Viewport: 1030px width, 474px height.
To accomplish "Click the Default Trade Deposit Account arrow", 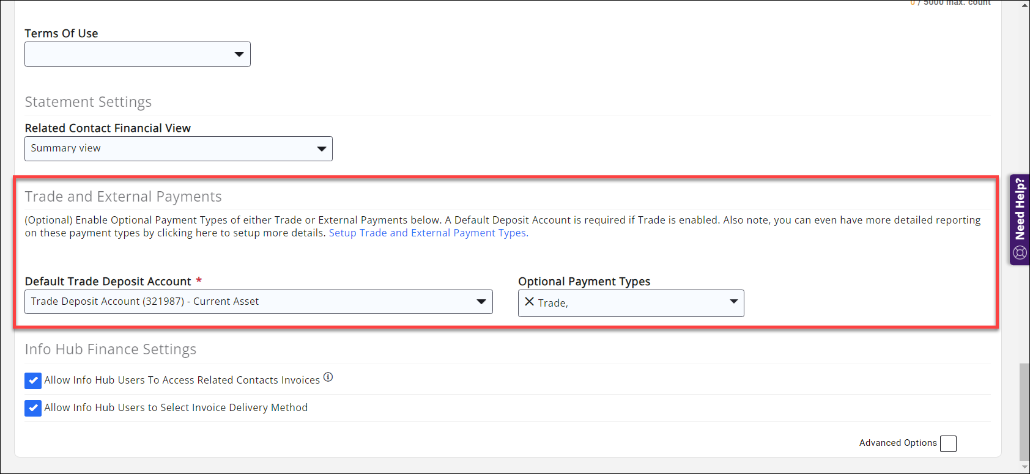I will click(481, 302).
